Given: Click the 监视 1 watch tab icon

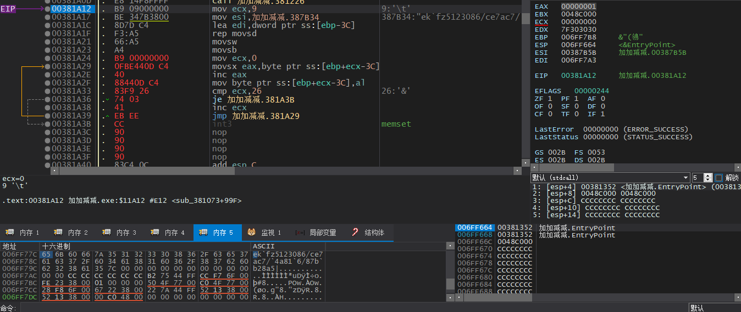Looking at the screenshot, I should [x=251, y=232].
